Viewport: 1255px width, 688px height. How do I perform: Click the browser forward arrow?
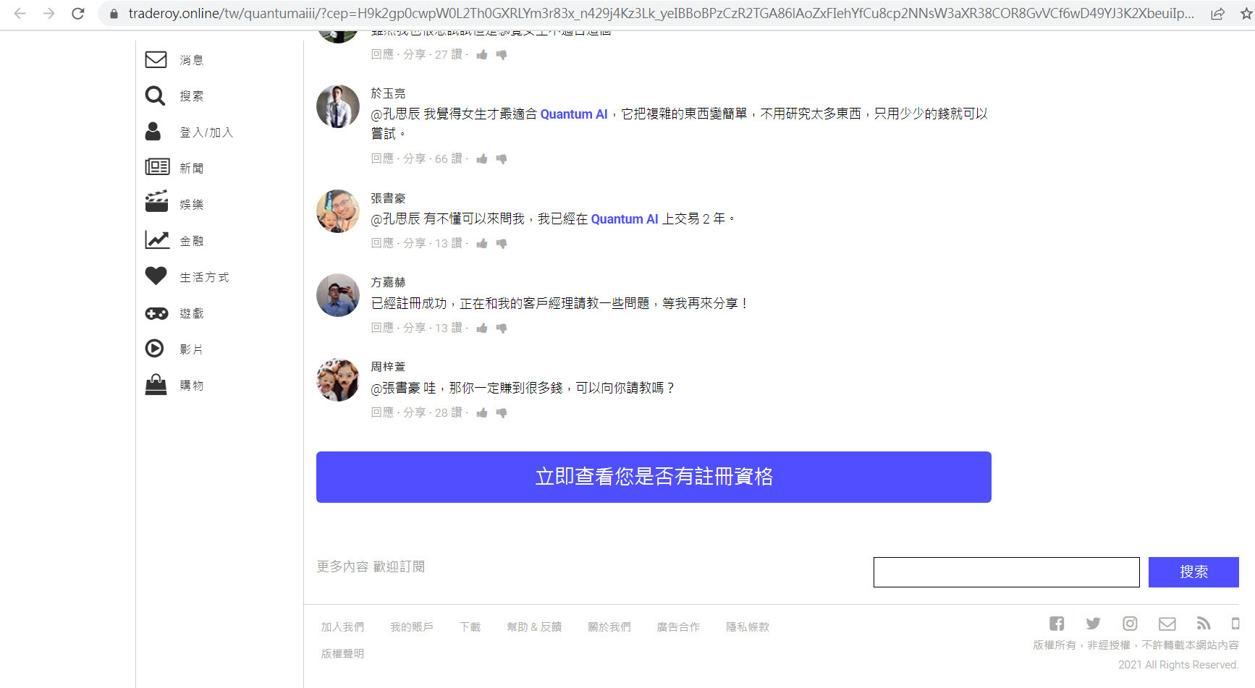point(48,13)
